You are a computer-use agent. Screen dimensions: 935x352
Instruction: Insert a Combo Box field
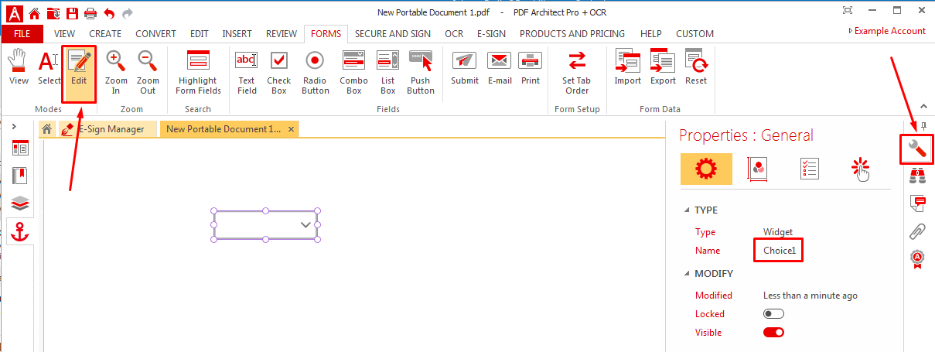pyautogui.click(x=354, y=72)
